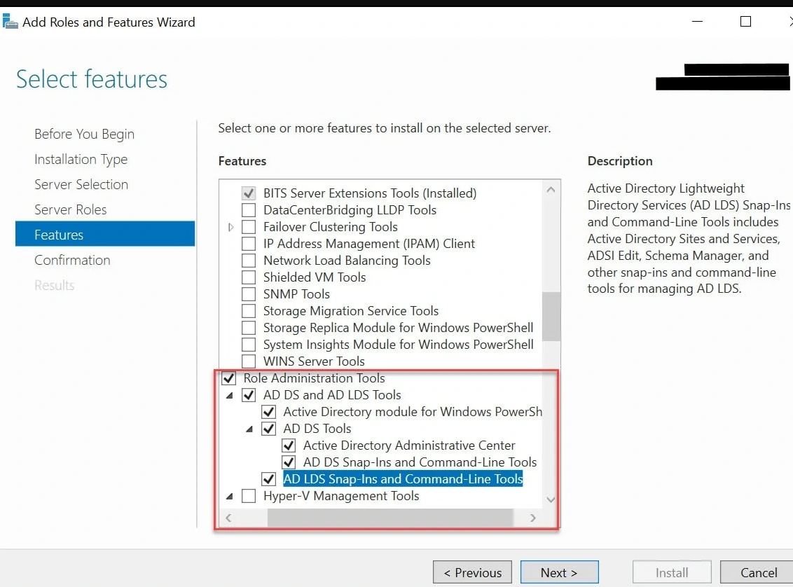Click the down arrow of features scrollbar

tap(551, 499)
